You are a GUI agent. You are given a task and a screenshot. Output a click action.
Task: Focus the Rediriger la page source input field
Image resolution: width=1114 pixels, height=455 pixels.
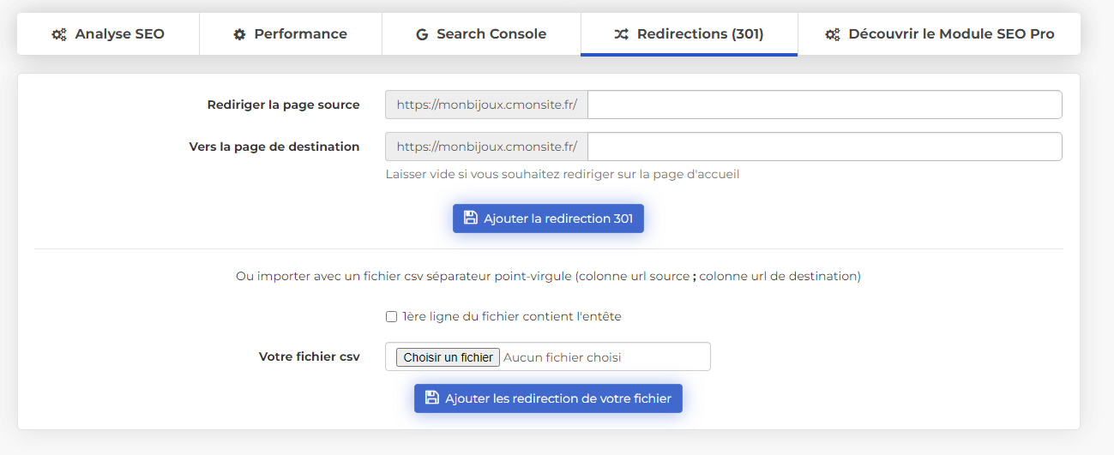point(824,105)
